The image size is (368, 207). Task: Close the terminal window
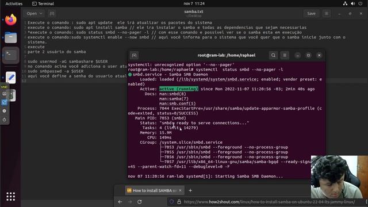click(319, 55)
